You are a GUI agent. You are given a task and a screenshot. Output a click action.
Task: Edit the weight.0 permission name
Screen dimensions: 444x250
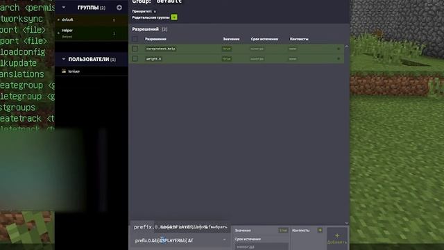[153, 58]
